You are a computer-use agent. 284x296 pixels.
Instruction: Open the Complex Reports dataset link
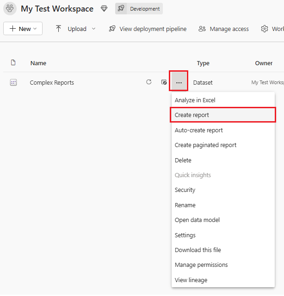coord(52,82)
